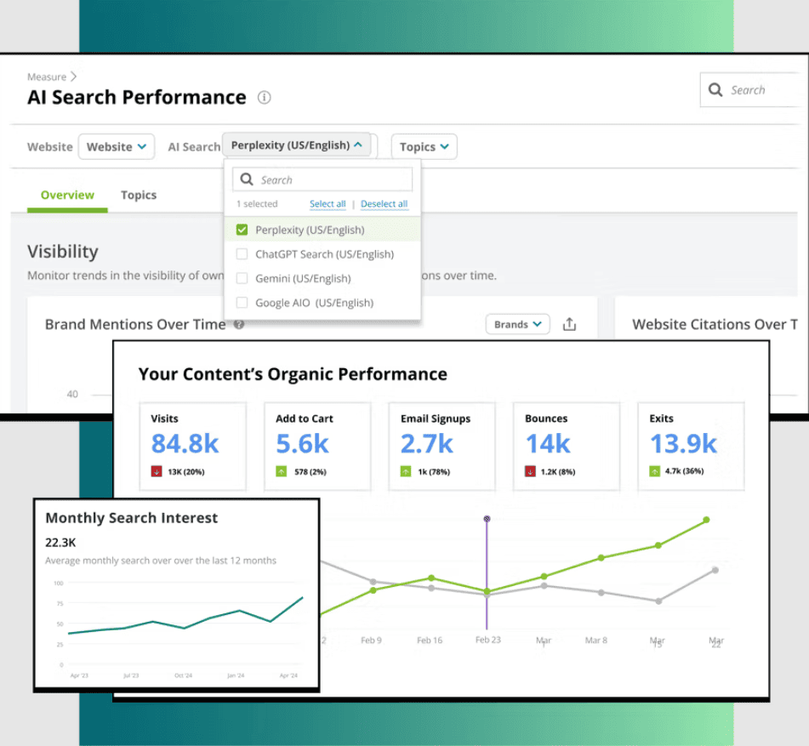
Task: Click the info icon beside AI Search Performance
Action: 265,98
